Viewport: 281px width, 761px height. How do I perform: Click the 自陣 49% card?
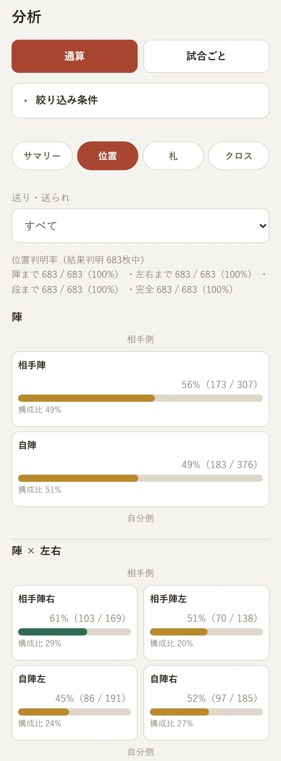140,469
